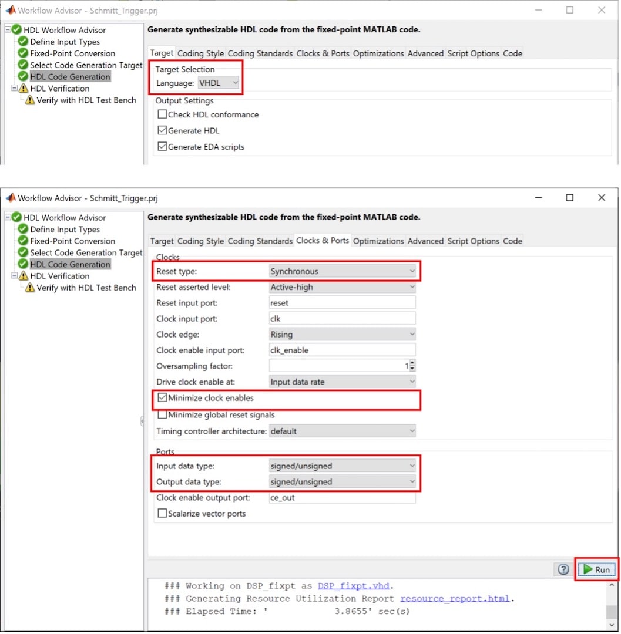The width and height of the screenshot is (621, 634).
Task: Expand the Clock edge dropdown set to Rising
Action: (x=342, y=335)
